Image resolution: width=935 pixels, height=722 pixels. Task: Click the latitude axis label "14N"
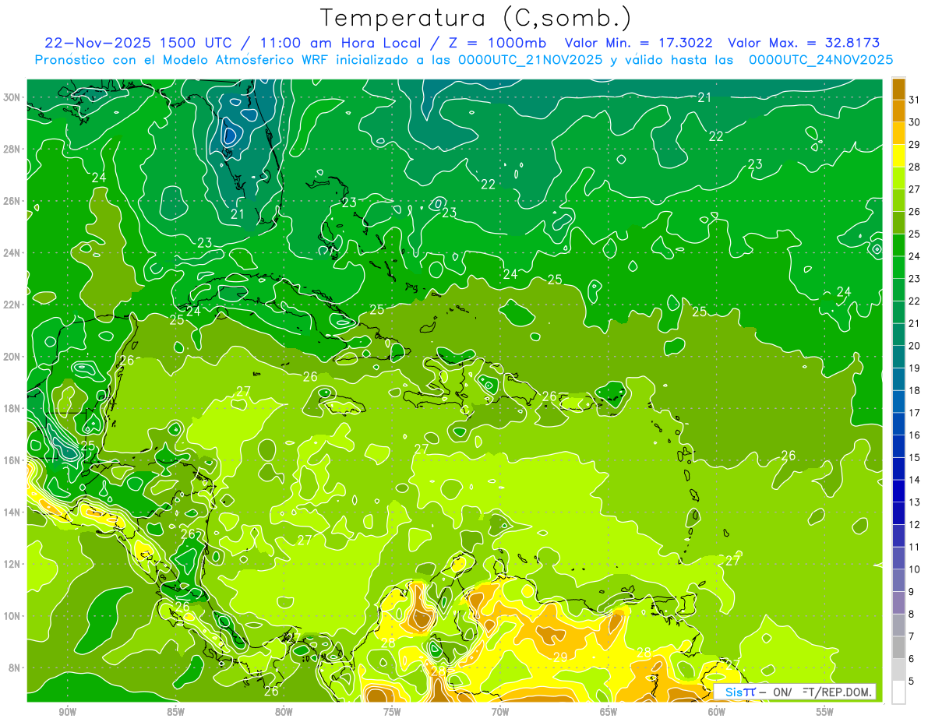click(x=12, y=512)
